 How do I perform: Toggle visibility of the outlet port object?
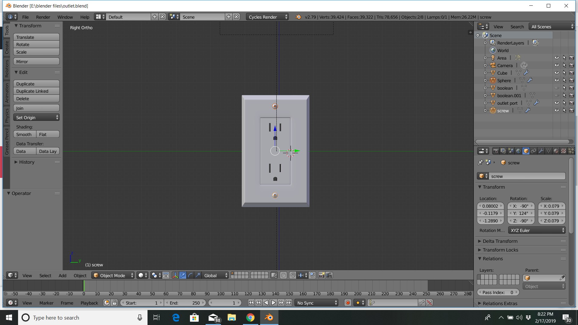point(557,103)
